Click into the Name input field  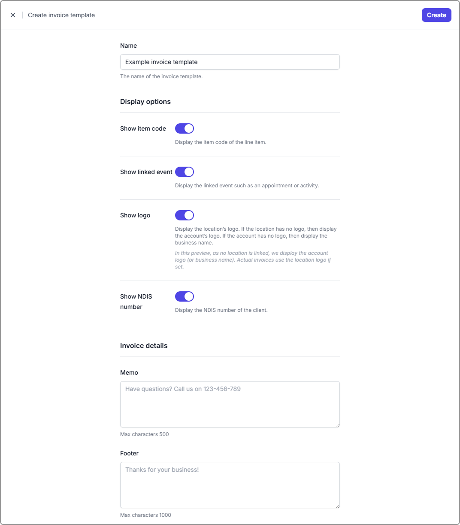click(x=230, y=62)
